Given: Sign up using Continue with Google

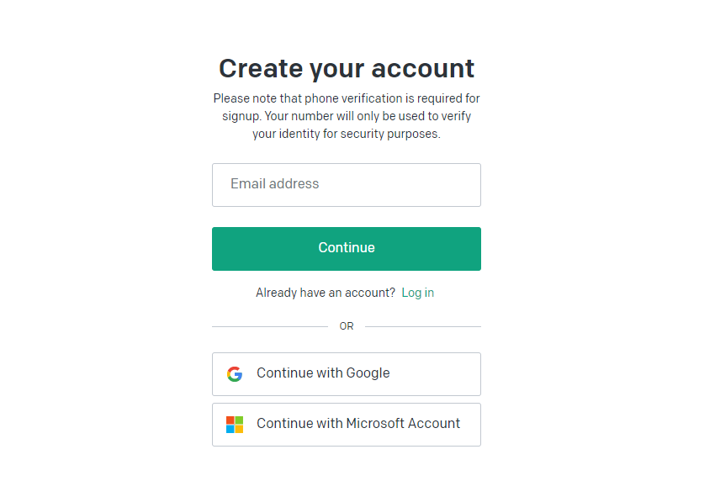Looking at the screenshot, I should click(346, 374).
